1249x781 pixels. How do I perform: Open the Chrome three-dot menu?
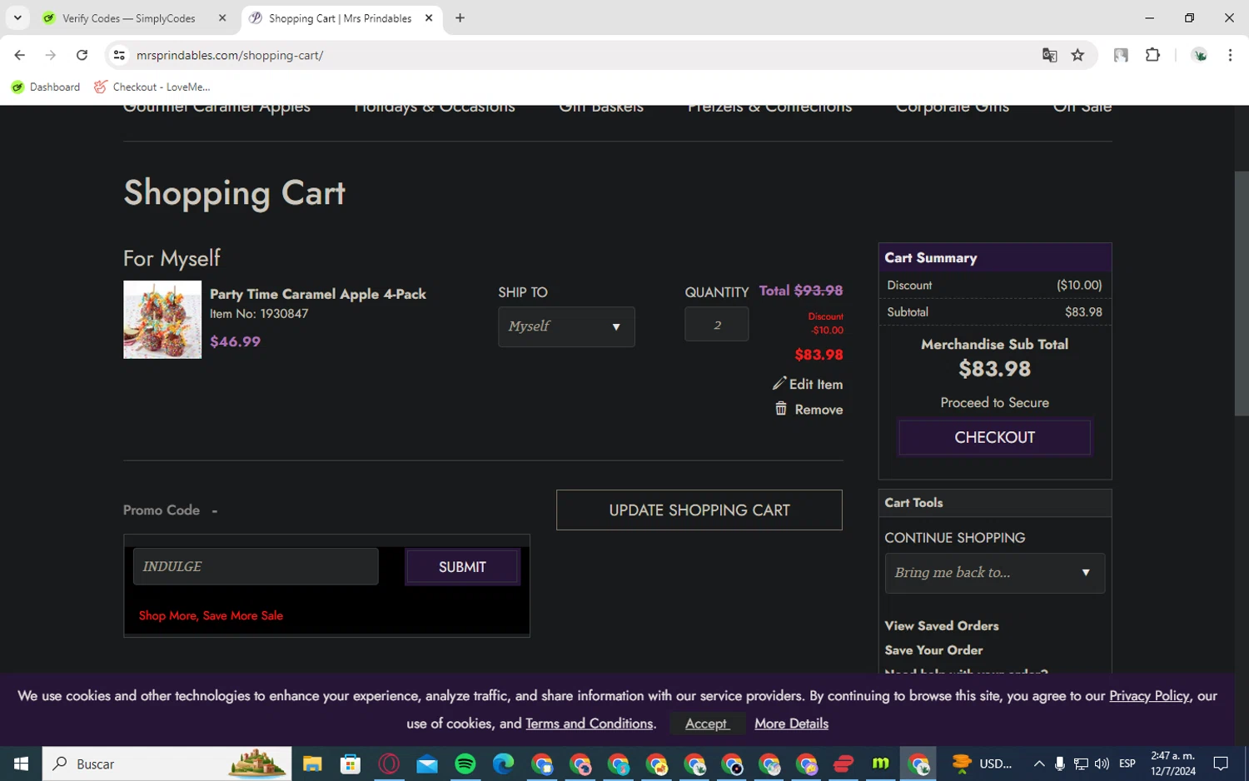(1230, 55)
